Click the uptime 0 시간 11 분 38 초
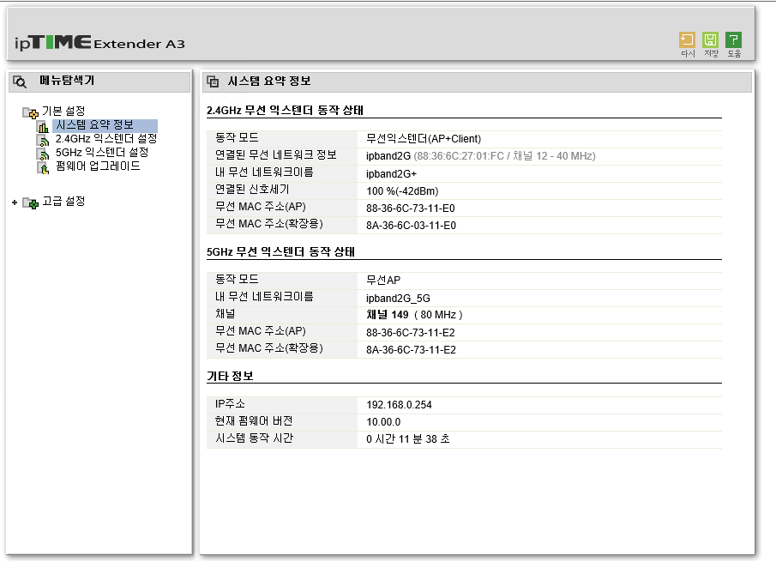 [x=408, y=439]
